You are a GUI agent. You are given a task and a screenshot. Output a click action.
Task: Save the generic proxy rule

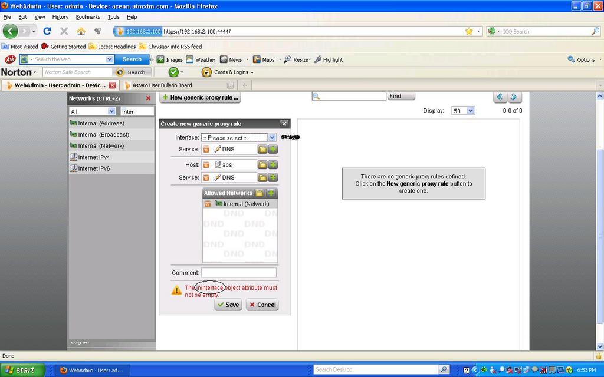tap(228, 305)
